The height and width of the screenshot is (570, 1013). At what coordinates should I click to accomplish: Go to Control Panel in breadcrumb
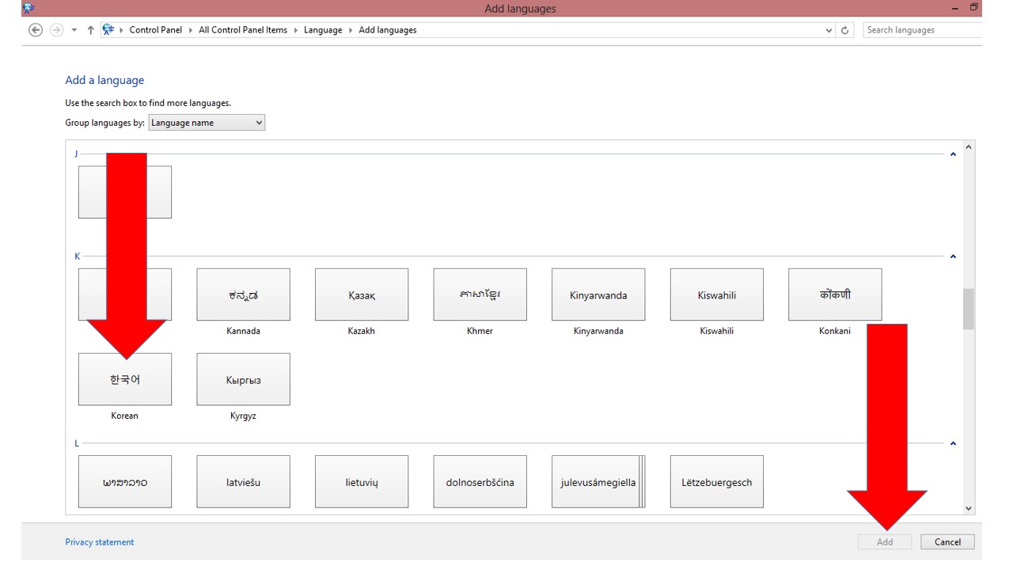pyautogui.click(x=155, y=30)
